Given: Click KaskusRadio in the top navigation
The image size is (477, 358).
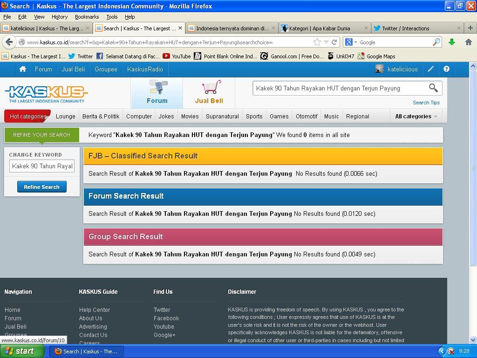Looking at the screenshot, I should (145, 69).
